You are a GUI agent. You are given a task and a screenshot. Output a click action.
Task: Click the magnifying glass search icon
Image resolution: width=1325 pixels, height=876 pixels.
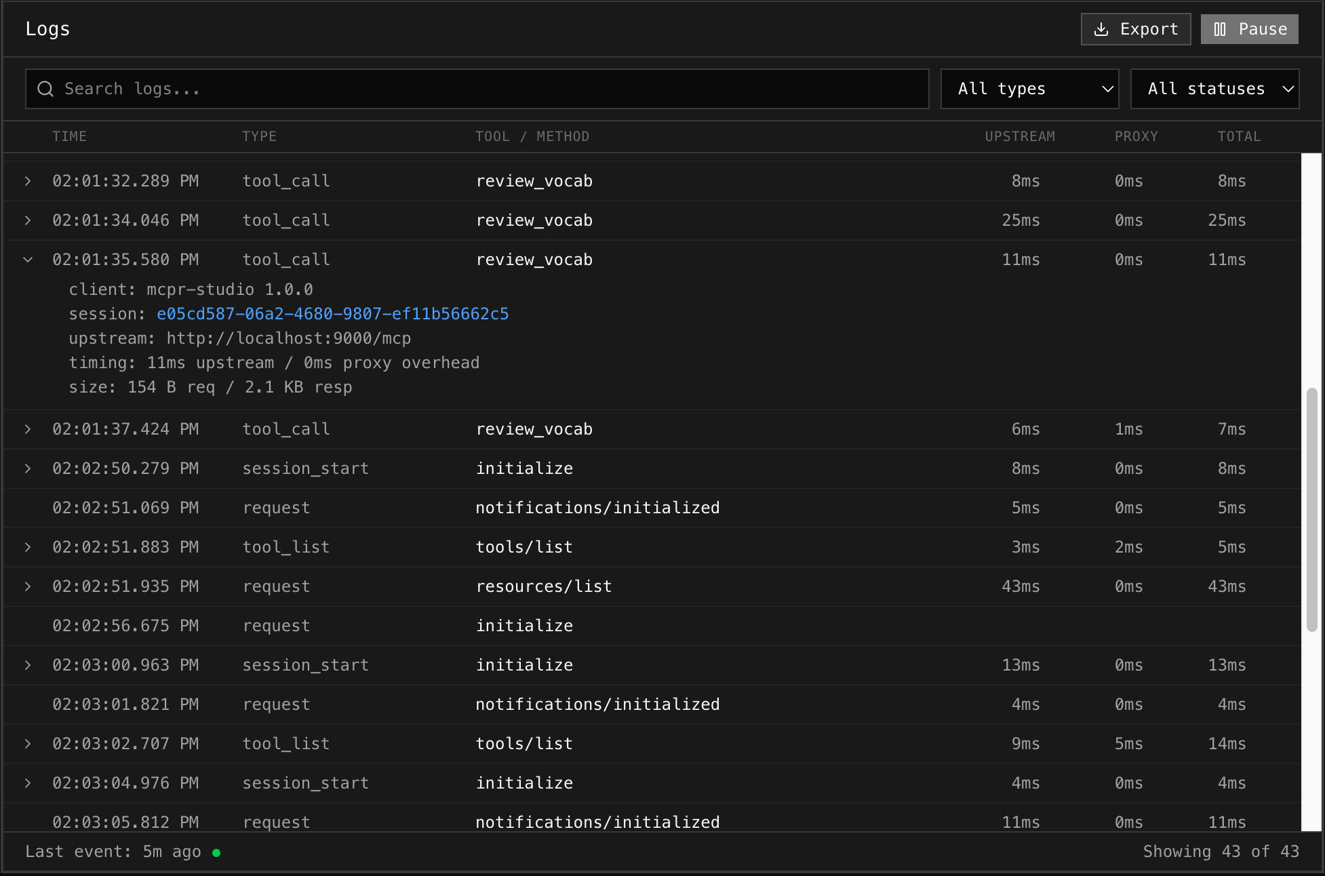click(x=45, y=88)
